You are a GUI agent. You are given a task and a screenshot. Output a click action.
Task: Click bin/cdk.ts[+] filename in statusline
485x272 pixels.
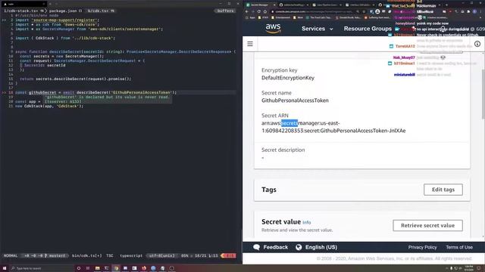87,255
